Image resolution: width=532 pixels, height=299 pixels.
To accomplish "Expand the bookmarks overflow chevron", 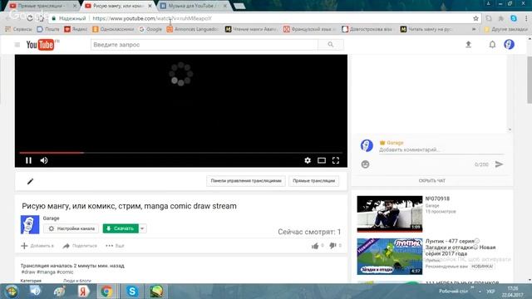I will [474, 30].
